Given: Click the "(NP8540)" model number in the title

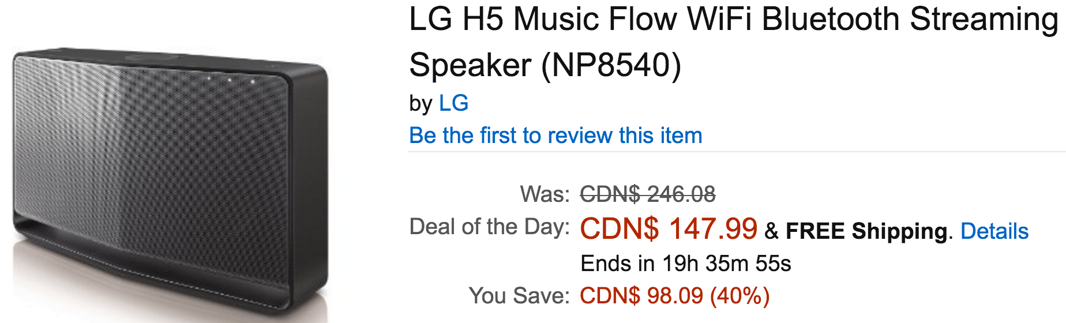Looking at the screenshot, I should click(x=611, y=65).
